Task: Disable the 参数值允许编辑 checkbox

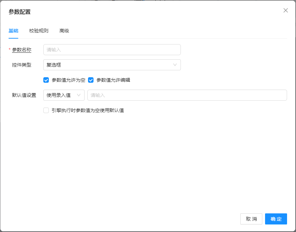Action: pos(91,80)
